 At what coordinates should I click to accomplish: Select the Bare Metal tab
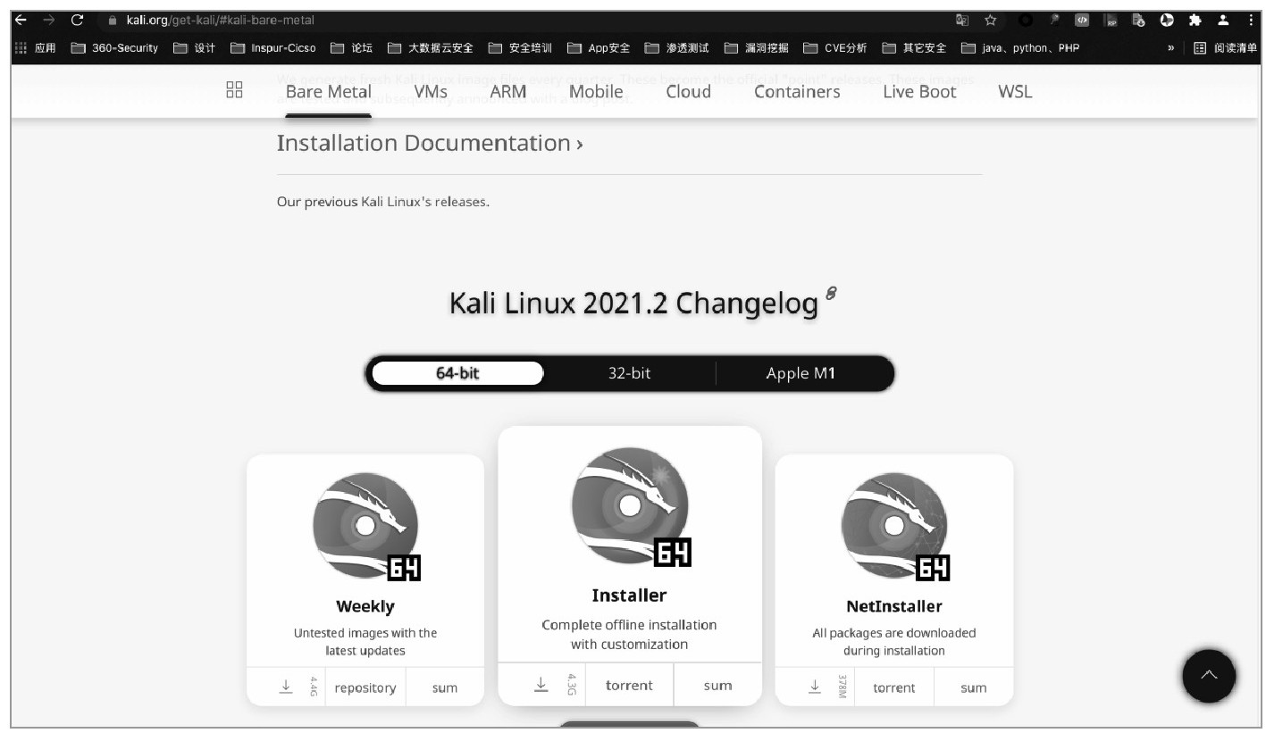coord(328,92)
